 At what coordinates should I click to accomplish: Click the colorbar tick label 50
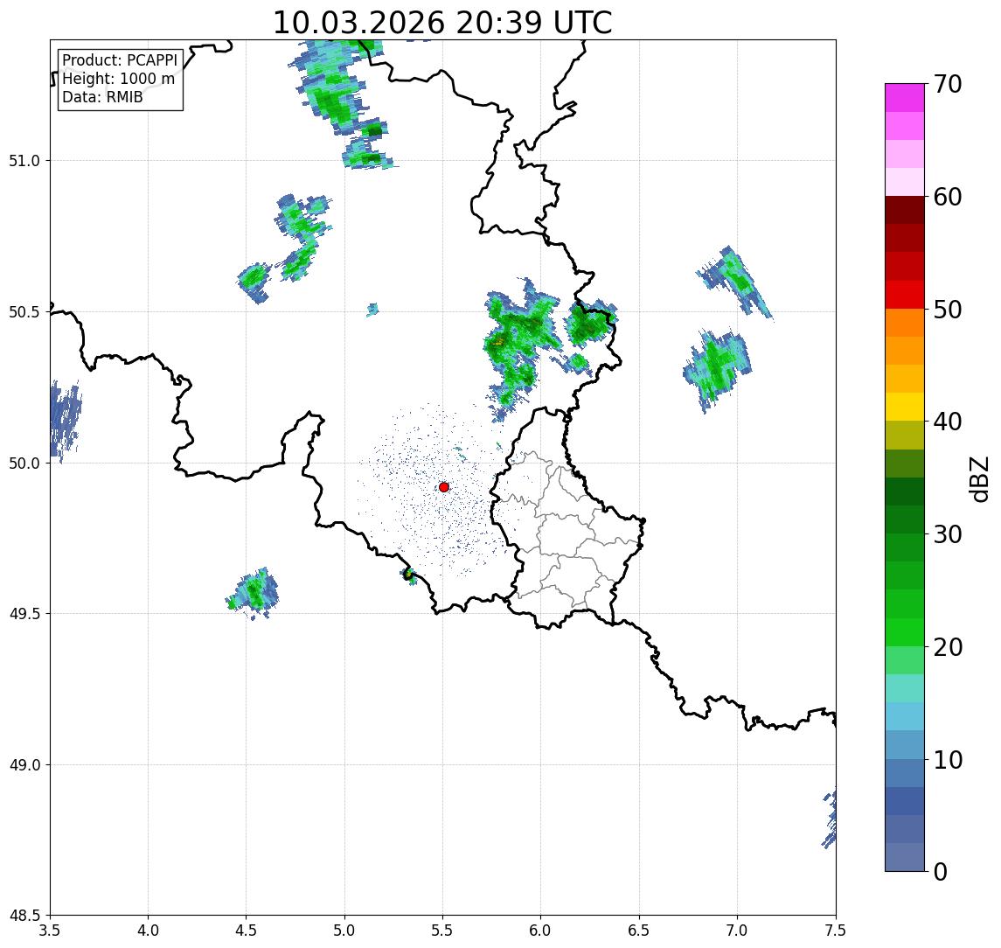point(947,310)
